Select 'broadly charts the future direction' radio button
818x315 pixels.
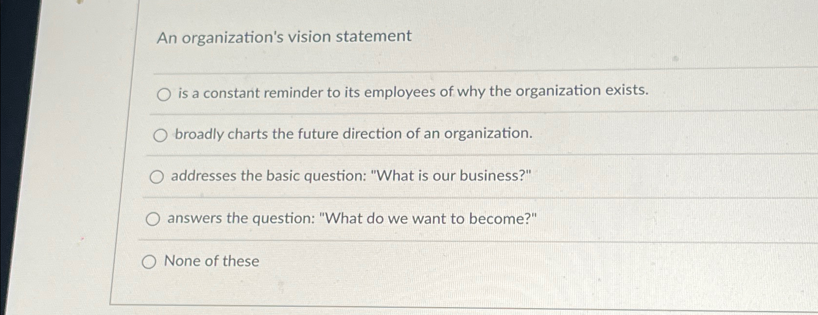160,136
